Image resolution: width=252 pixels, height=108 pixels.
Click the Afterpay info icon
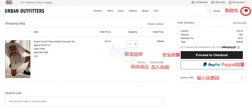click(239, 47)
